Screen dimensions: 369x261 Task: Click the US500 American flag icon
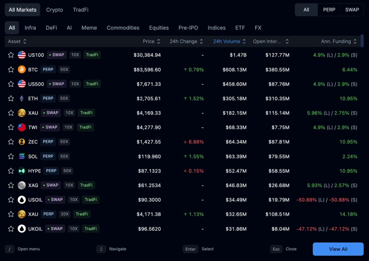(x=22, y=84)
